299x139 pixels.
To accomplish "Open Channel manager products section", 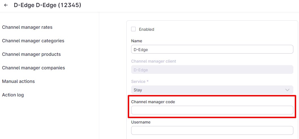I will (x=31, y=54).
